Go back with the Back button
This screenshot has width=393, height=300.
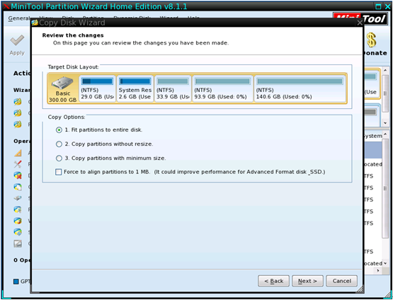(x=273, y=281)
